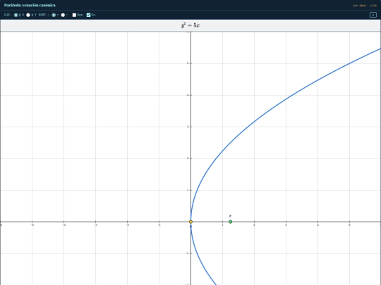Viewport: 381px width, 285px height.
Task: Click the x-axis tick labeled -3
Action: click(95, 225)
